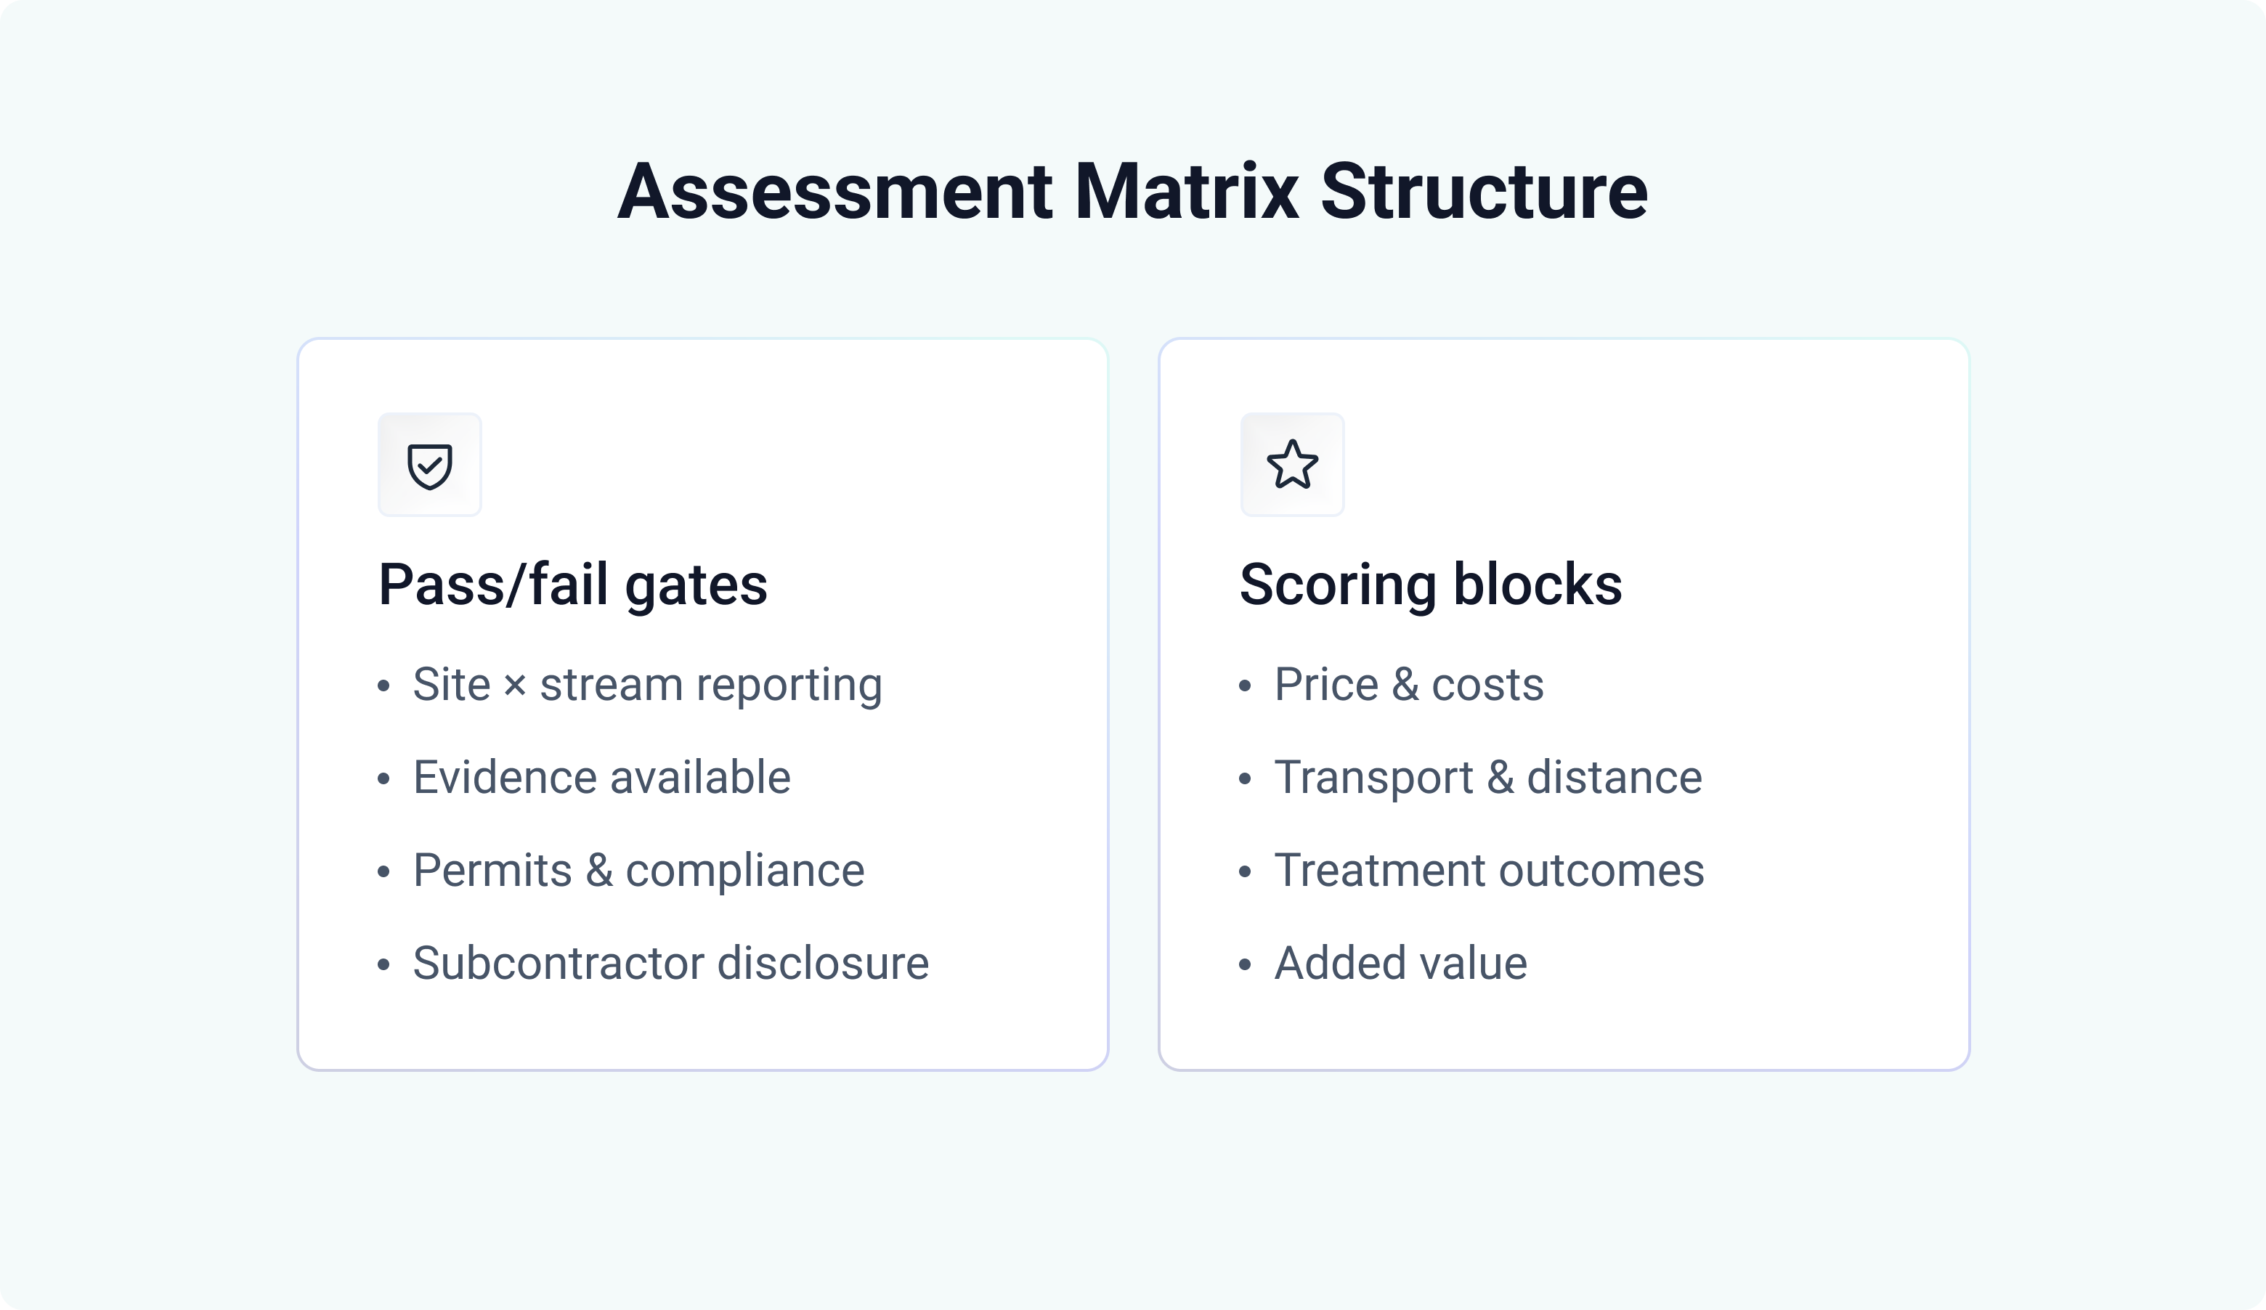Click the bullet dot before Permits & compliance
The height and width of the screenshot is (1310, 2266).
click(384, 872)
